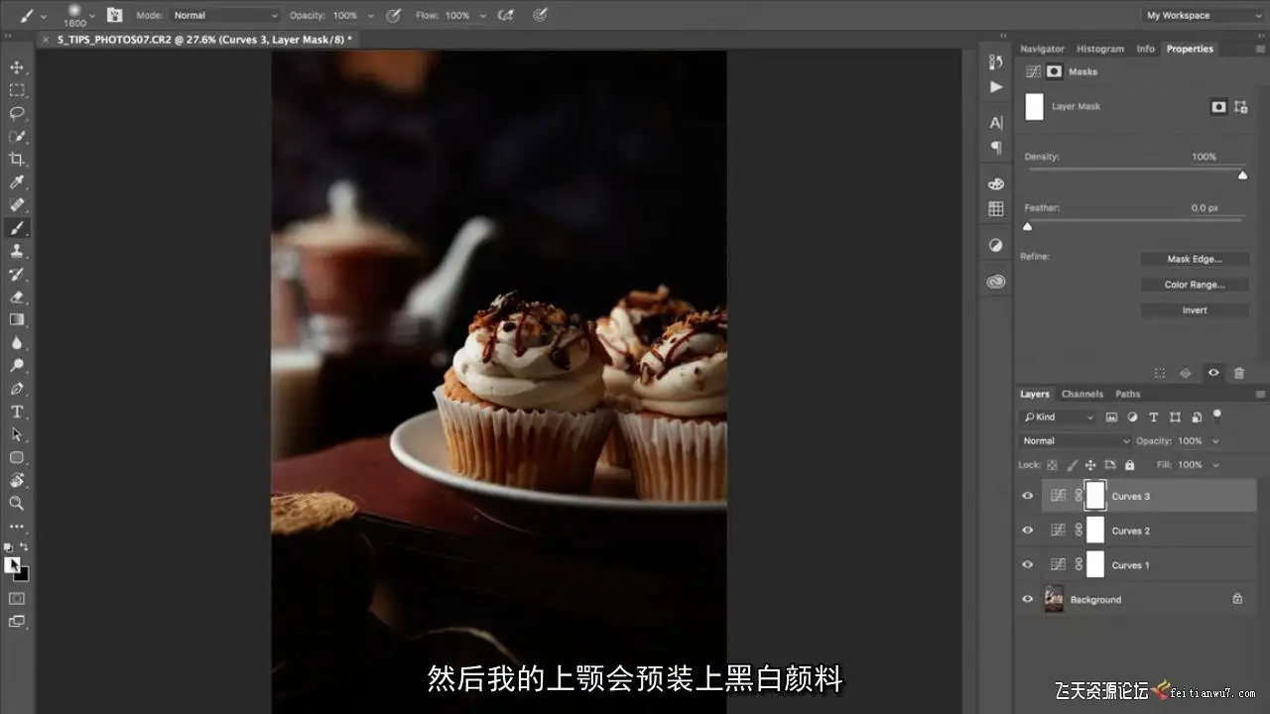1270x714 pixels.
Task: Select the Rectangle shape tool
Action: pyautogui.click(x=17, y=457)
